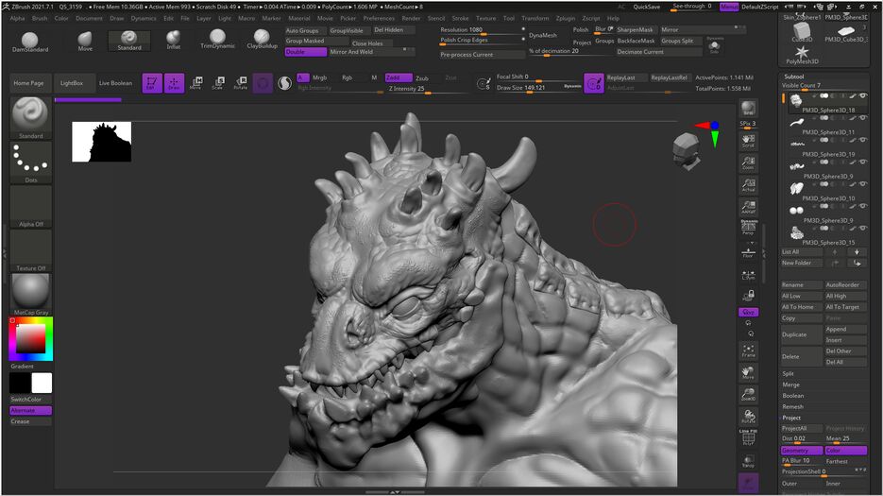Open Texture Off picker
Viewport: 883px width, 496px height.
(30, 250)
